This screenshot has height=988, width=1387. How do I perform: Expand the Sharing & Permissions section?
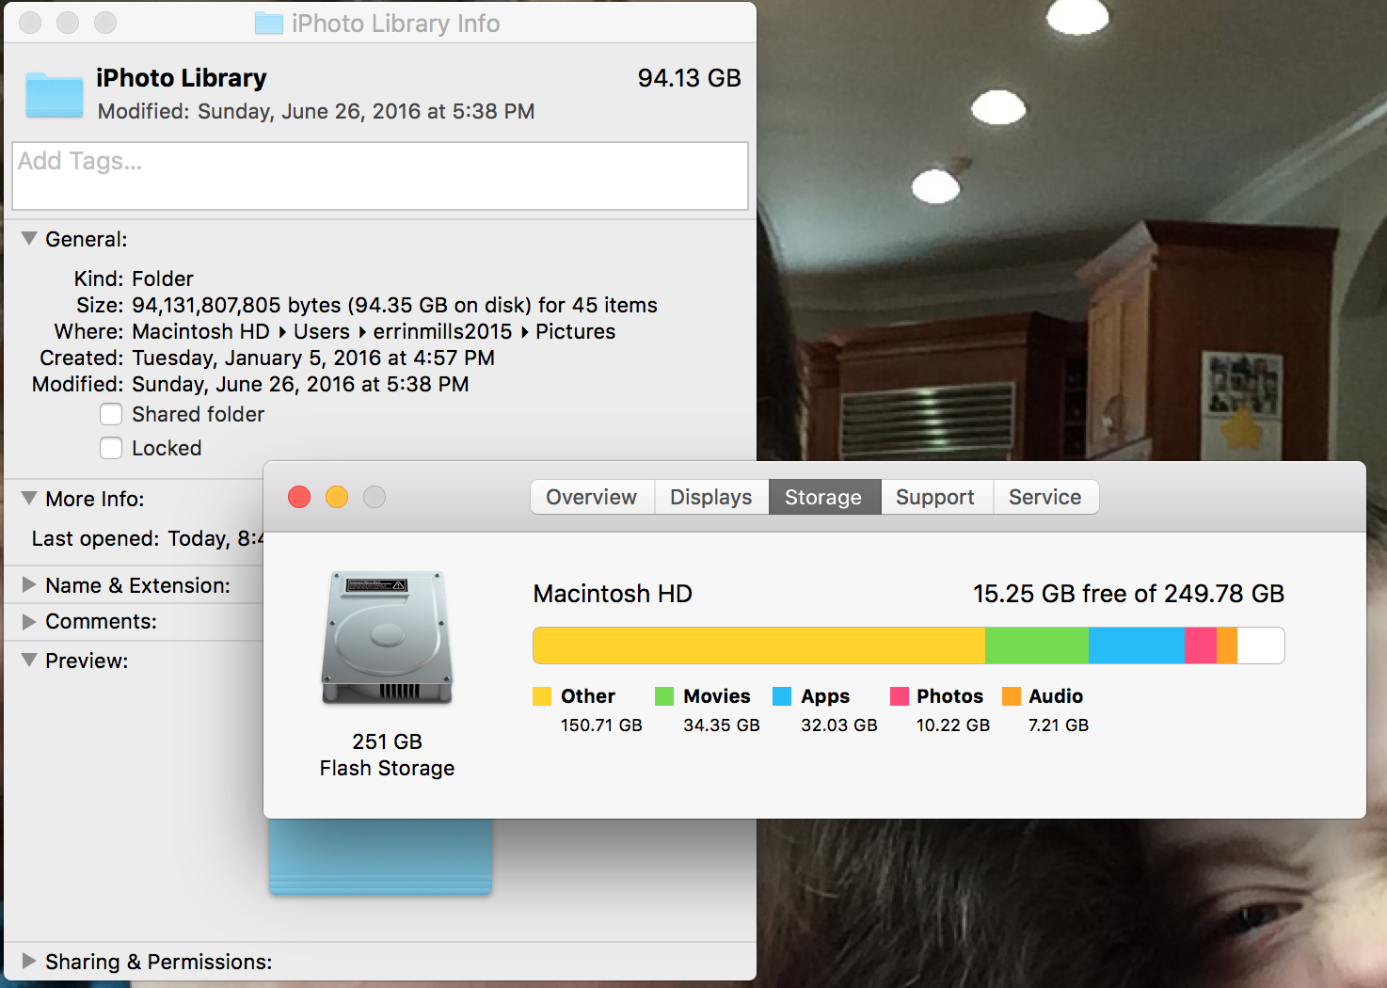tap(29, 961)
